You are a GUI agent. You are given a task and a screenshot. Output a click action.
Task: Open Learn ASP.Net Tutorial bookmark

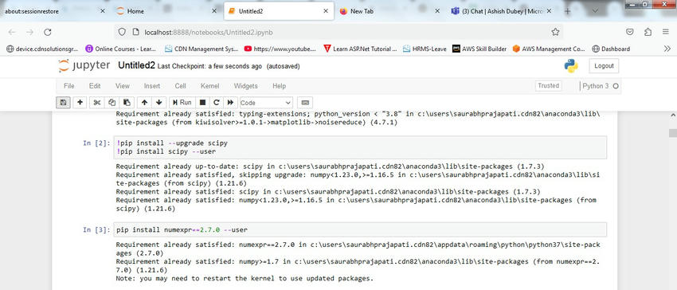(360, 49)
